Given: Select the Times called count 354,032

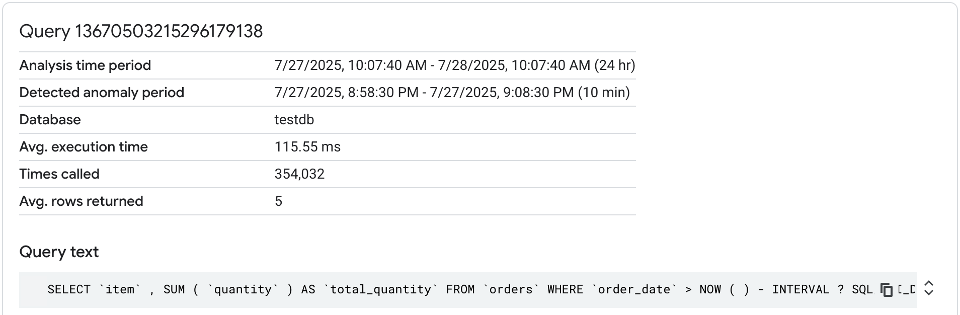Looking at the screenshot, I should point(300,174).
